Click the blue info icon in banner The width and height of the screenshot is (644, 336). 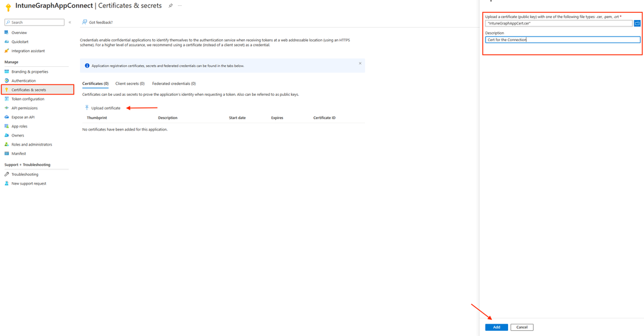pyautogui.click(x=87, y=66)
